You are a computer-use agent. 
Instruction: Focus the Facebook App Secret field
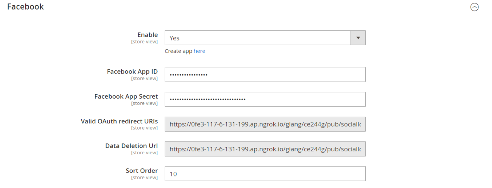coord(265,99)
